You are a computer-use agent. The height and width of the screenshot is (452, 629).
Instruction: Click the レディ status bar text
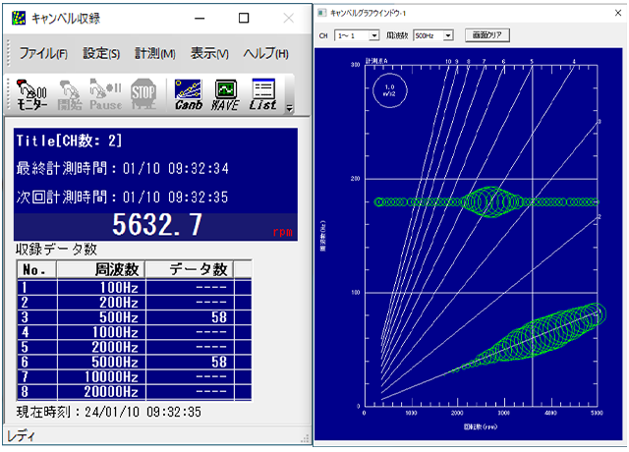point(21,436)
